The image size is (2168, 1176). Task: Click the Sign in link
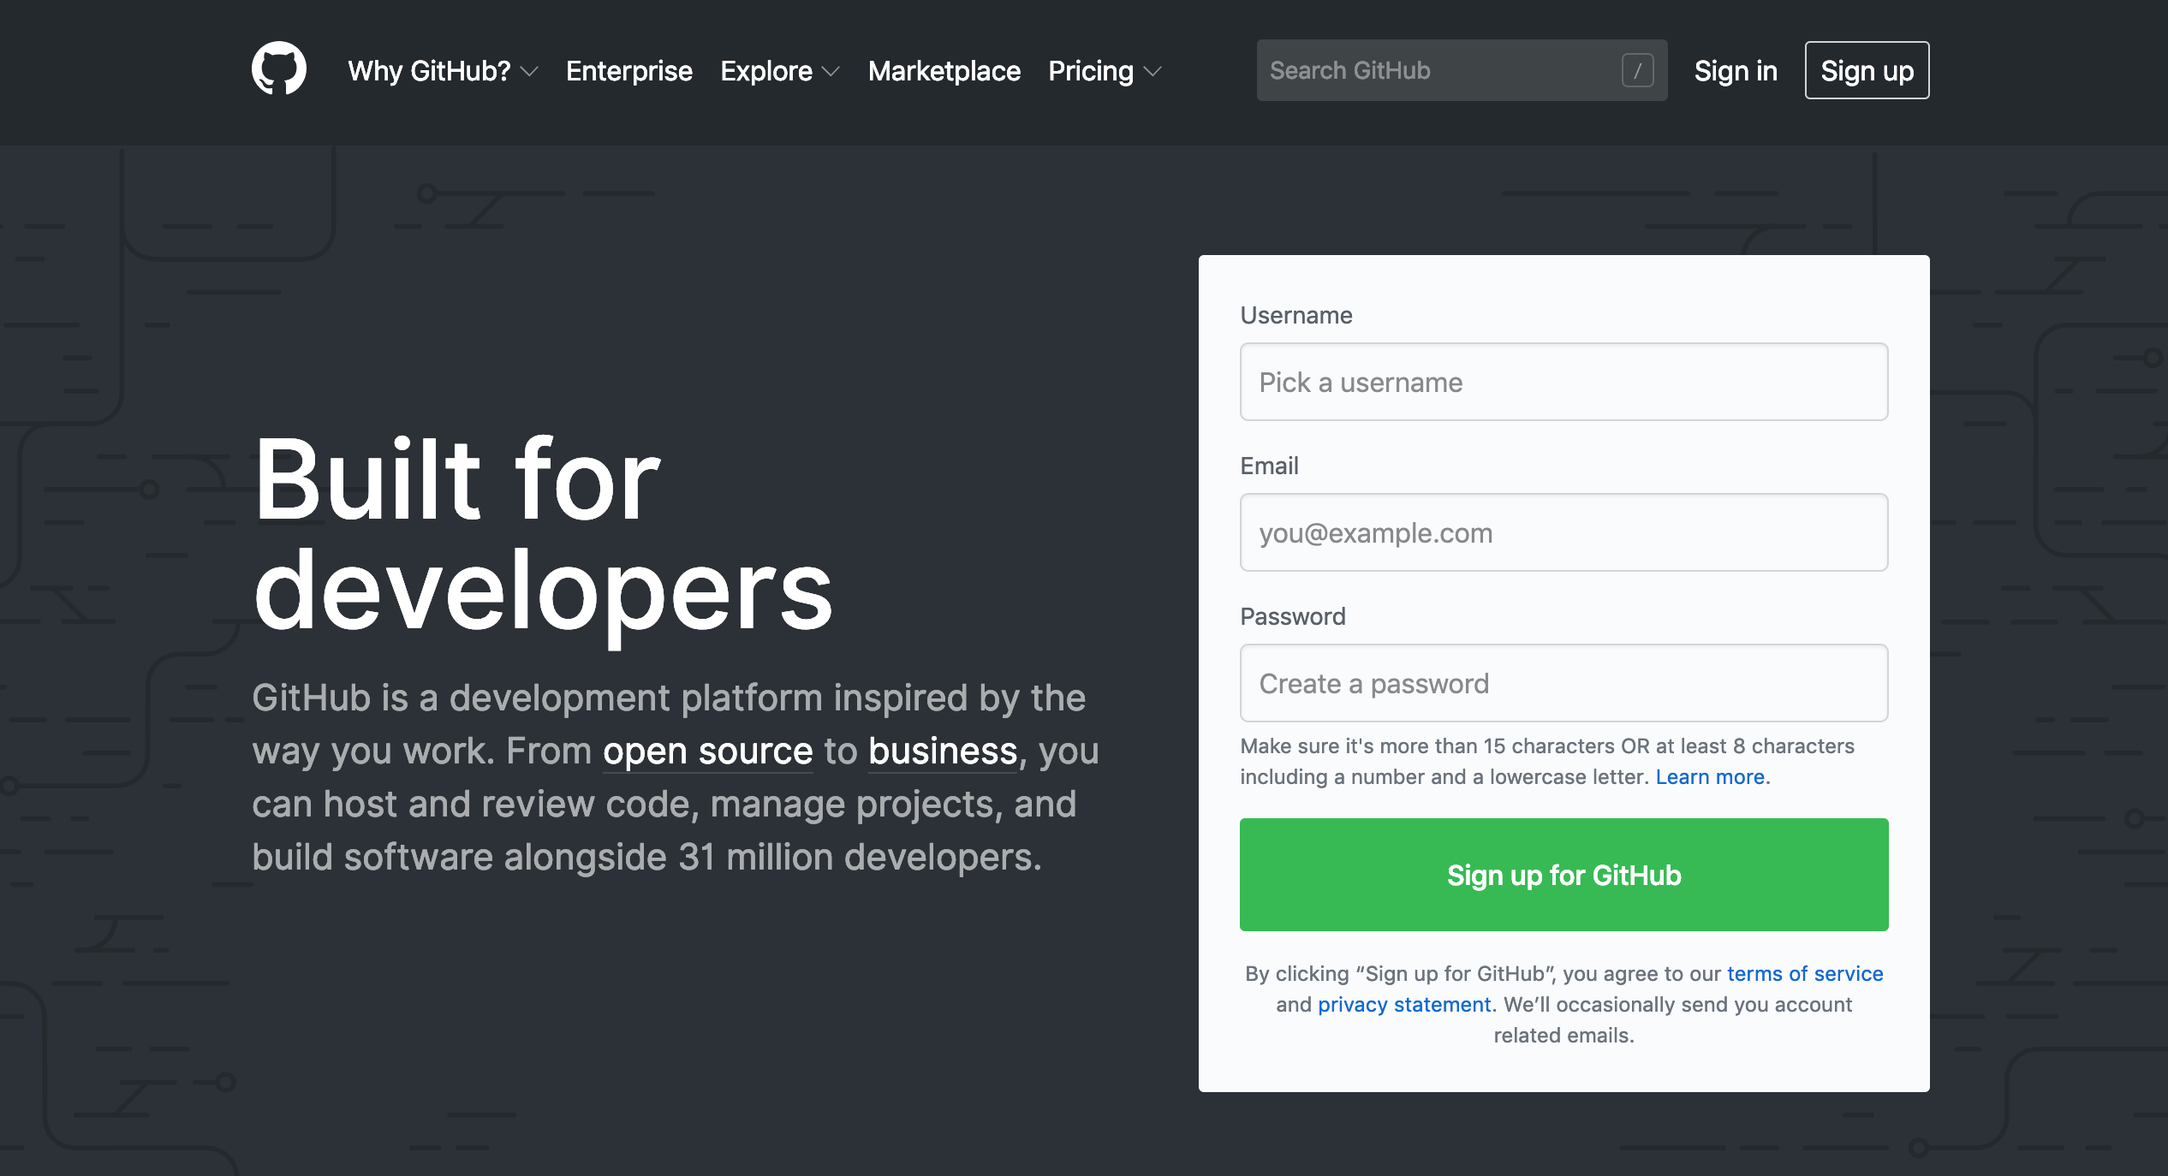pos(1735,70)
